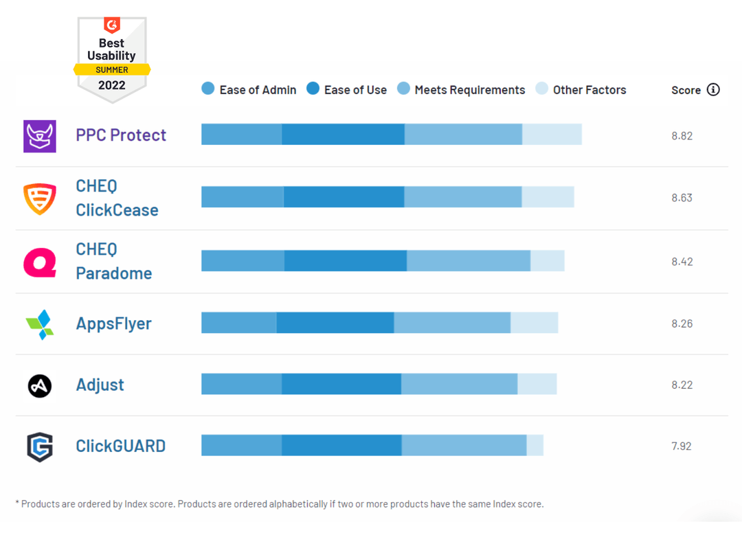
Task: Click the PPC Protect purple logo icon
Action: (40, 136)
